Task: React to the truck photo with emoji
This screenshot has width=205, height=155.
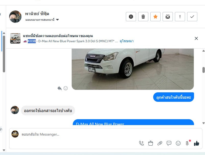Action: (x=66, y=88)
